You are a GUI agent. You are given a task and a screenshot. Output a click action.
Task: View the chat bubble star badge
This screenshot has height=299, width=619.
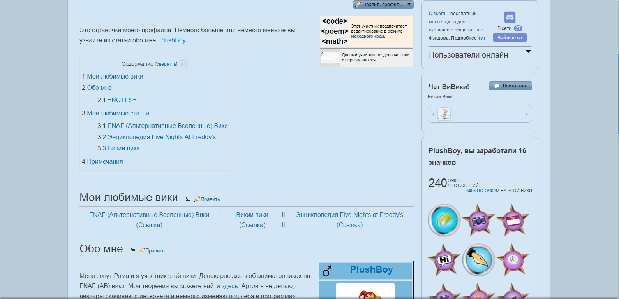[x=513, y=260]
